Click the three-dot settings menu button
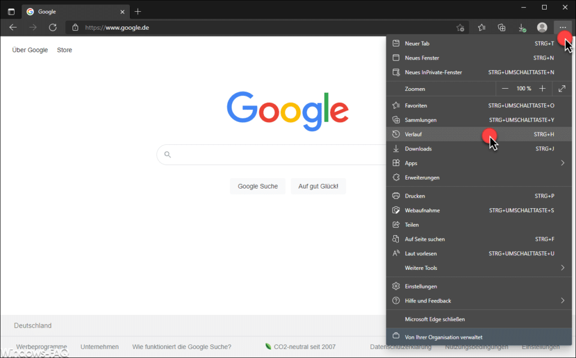Viewport: 576px width, 358px height. (562, 27)
